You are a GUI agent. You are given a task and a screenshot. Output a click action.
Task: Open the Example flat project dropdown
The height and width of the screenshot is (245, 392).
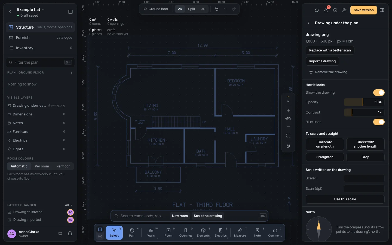point(31,10)
